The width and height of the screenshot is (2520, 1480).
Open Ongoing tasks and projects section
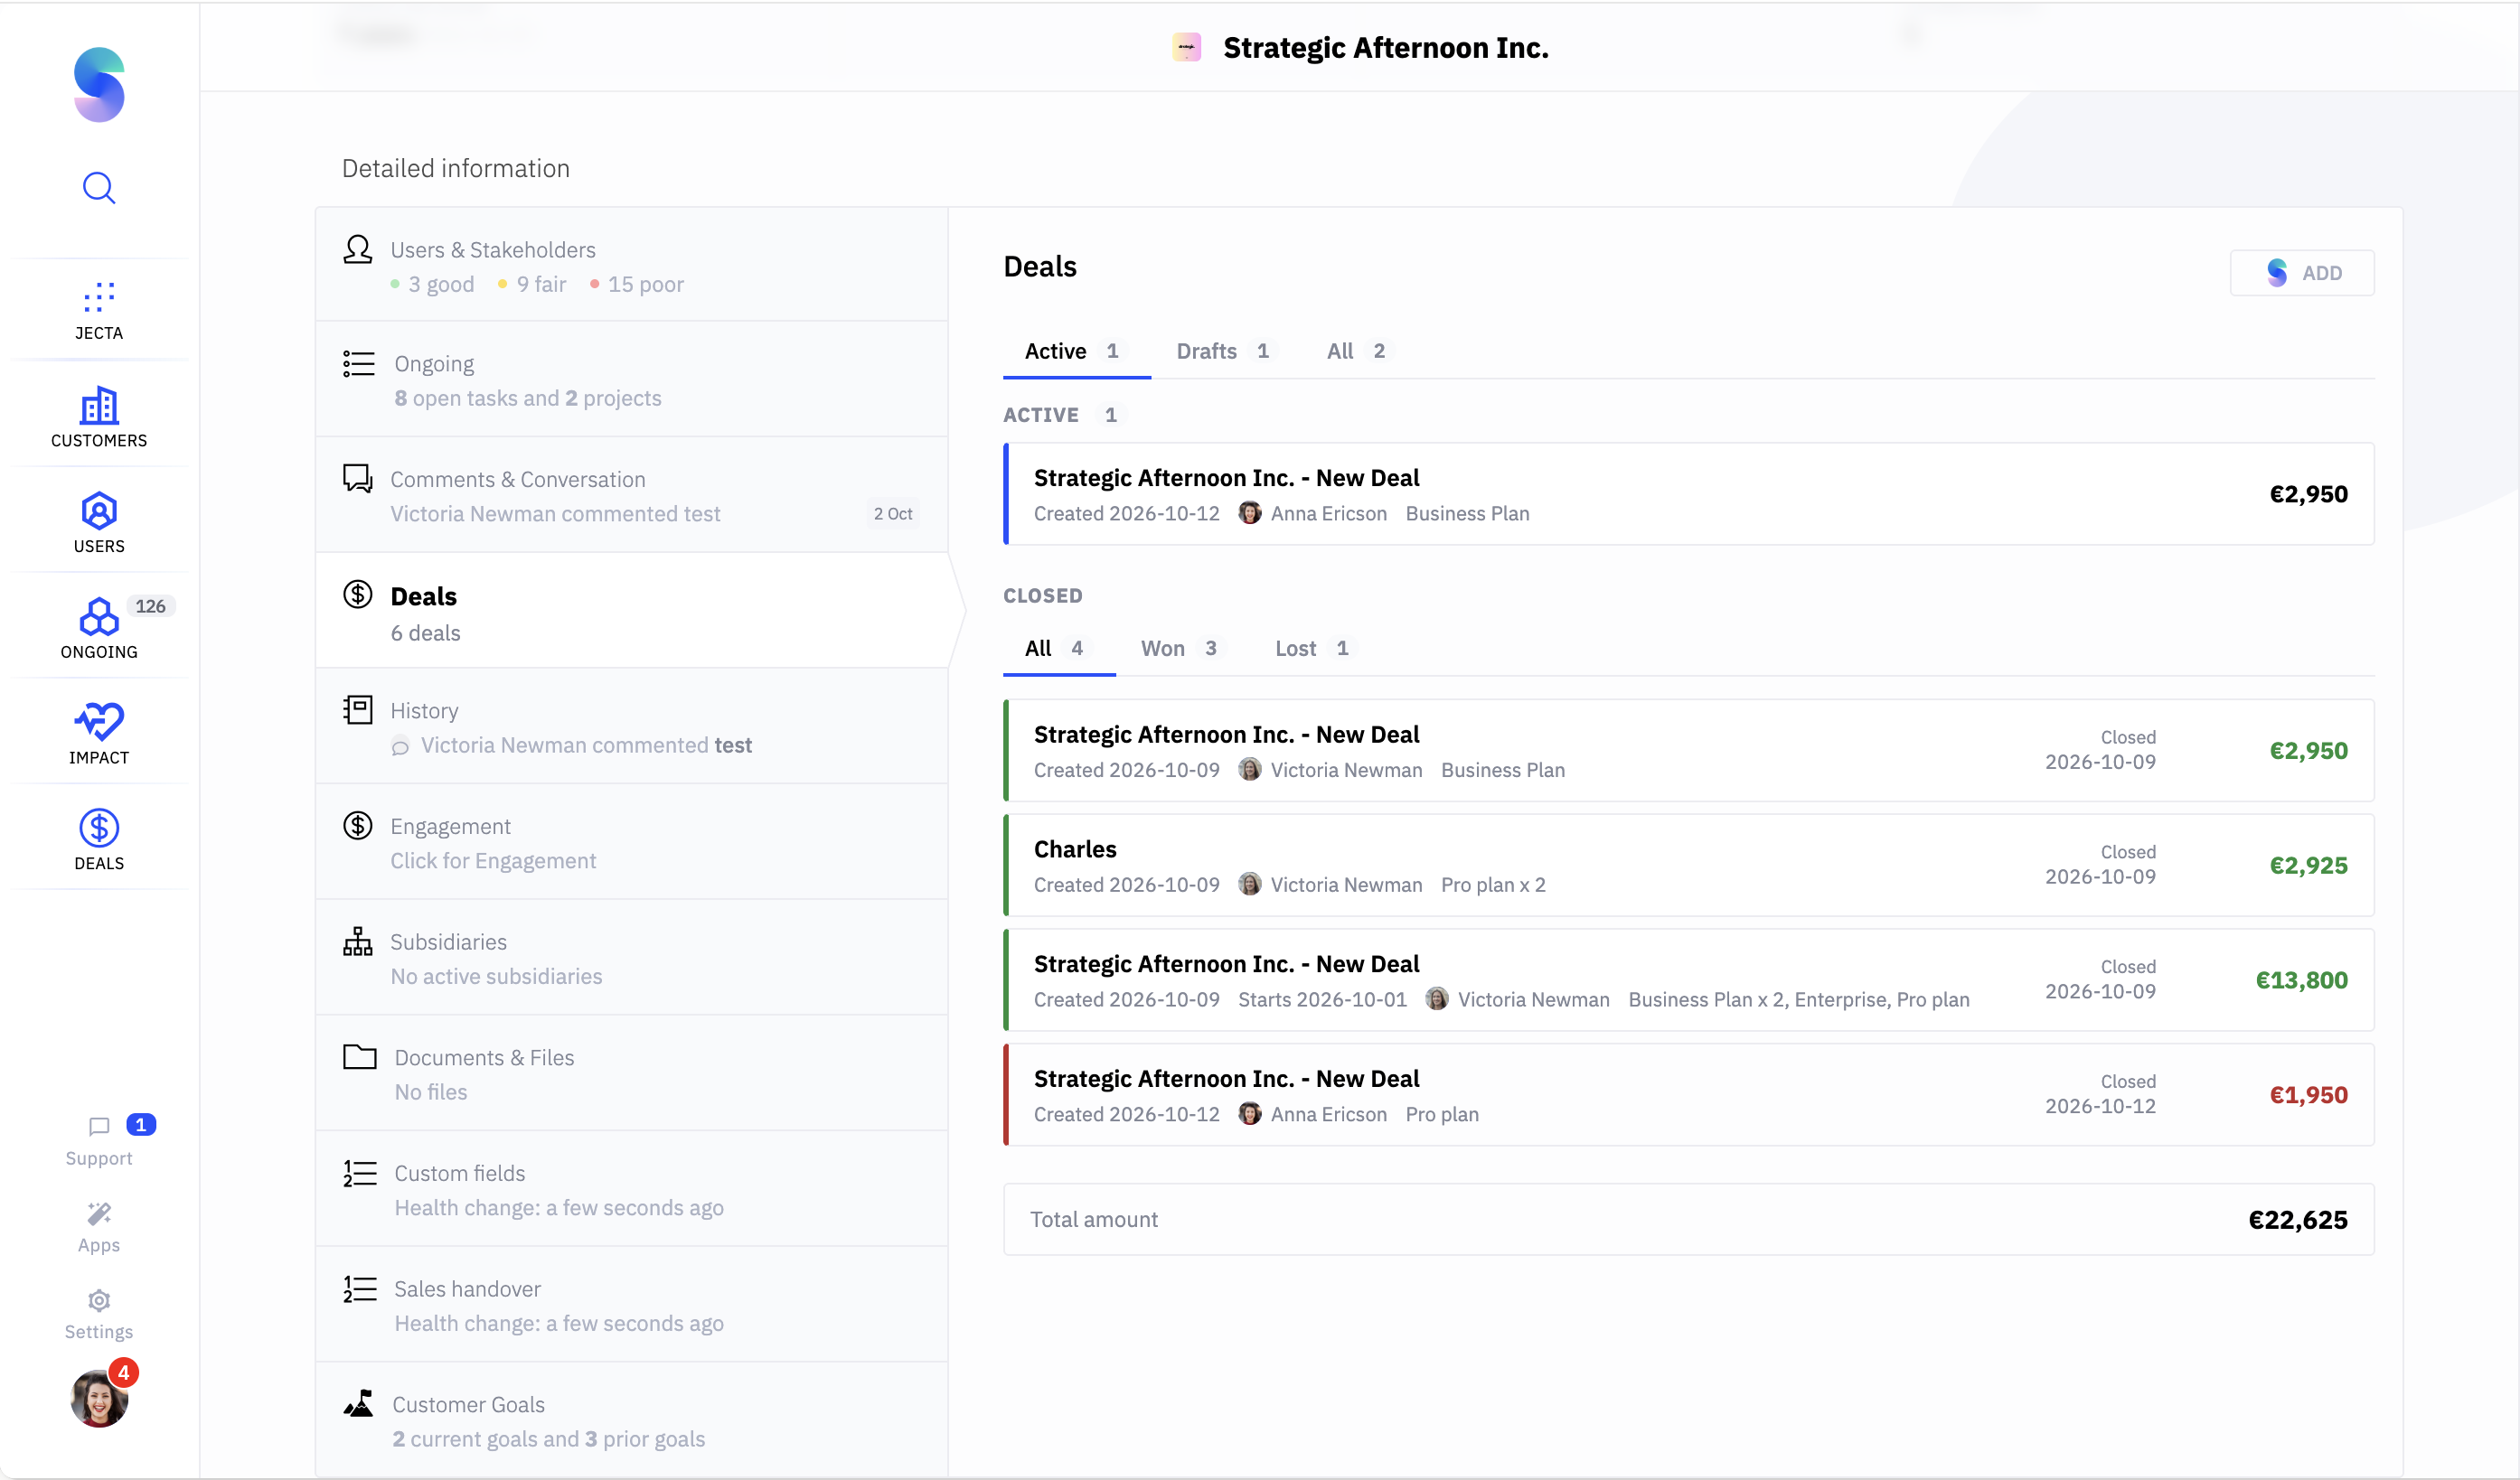point(631,379)
